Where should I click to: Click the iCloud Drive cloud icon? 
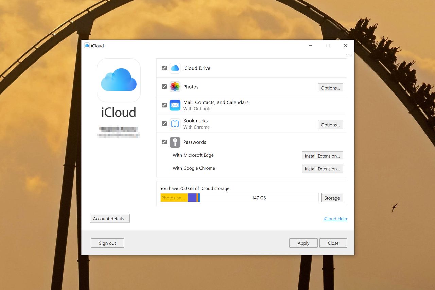coord(175,68)
